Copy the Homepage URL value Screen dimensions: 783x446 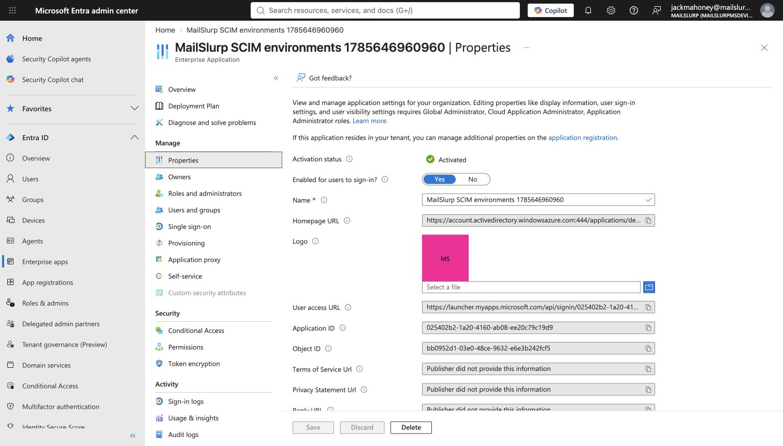(648, 220)
